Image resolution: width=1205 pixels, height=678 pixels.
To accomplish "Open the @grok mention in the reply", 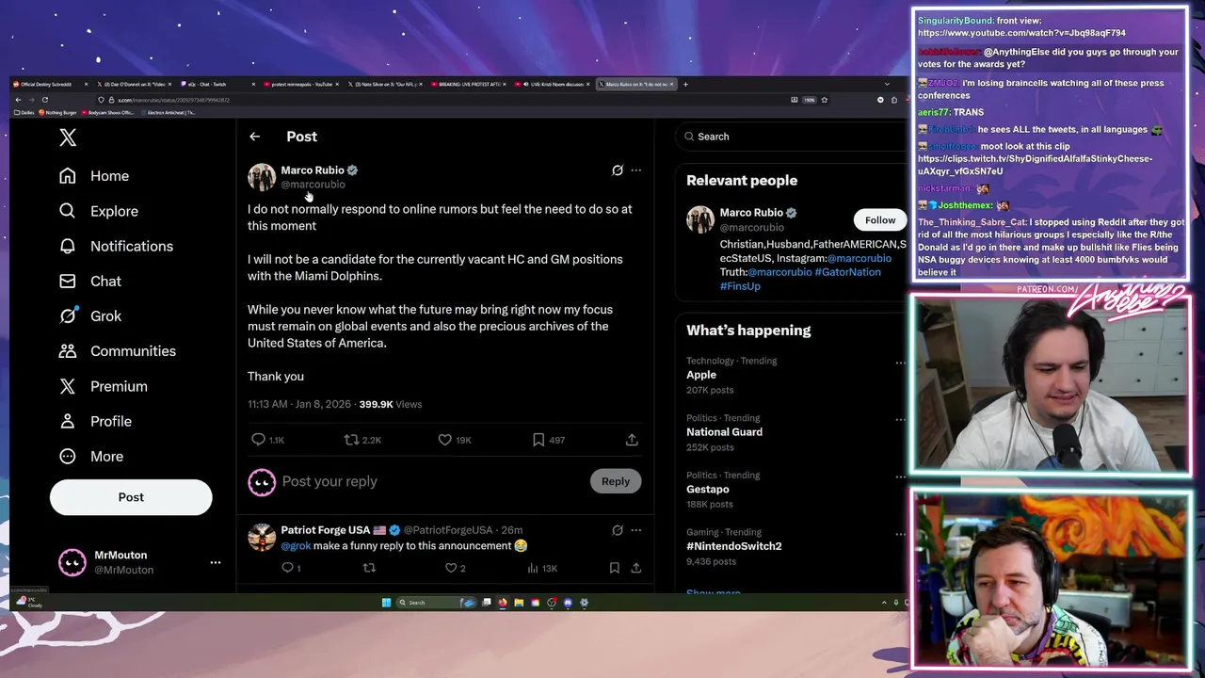I will [x=296, y=546].
